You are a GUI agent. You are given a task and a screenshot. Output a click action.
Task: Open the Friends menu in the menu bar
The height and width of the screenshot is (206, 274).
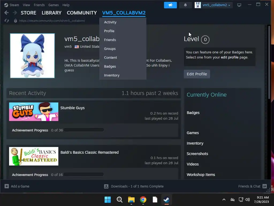[x=39, y=5]
